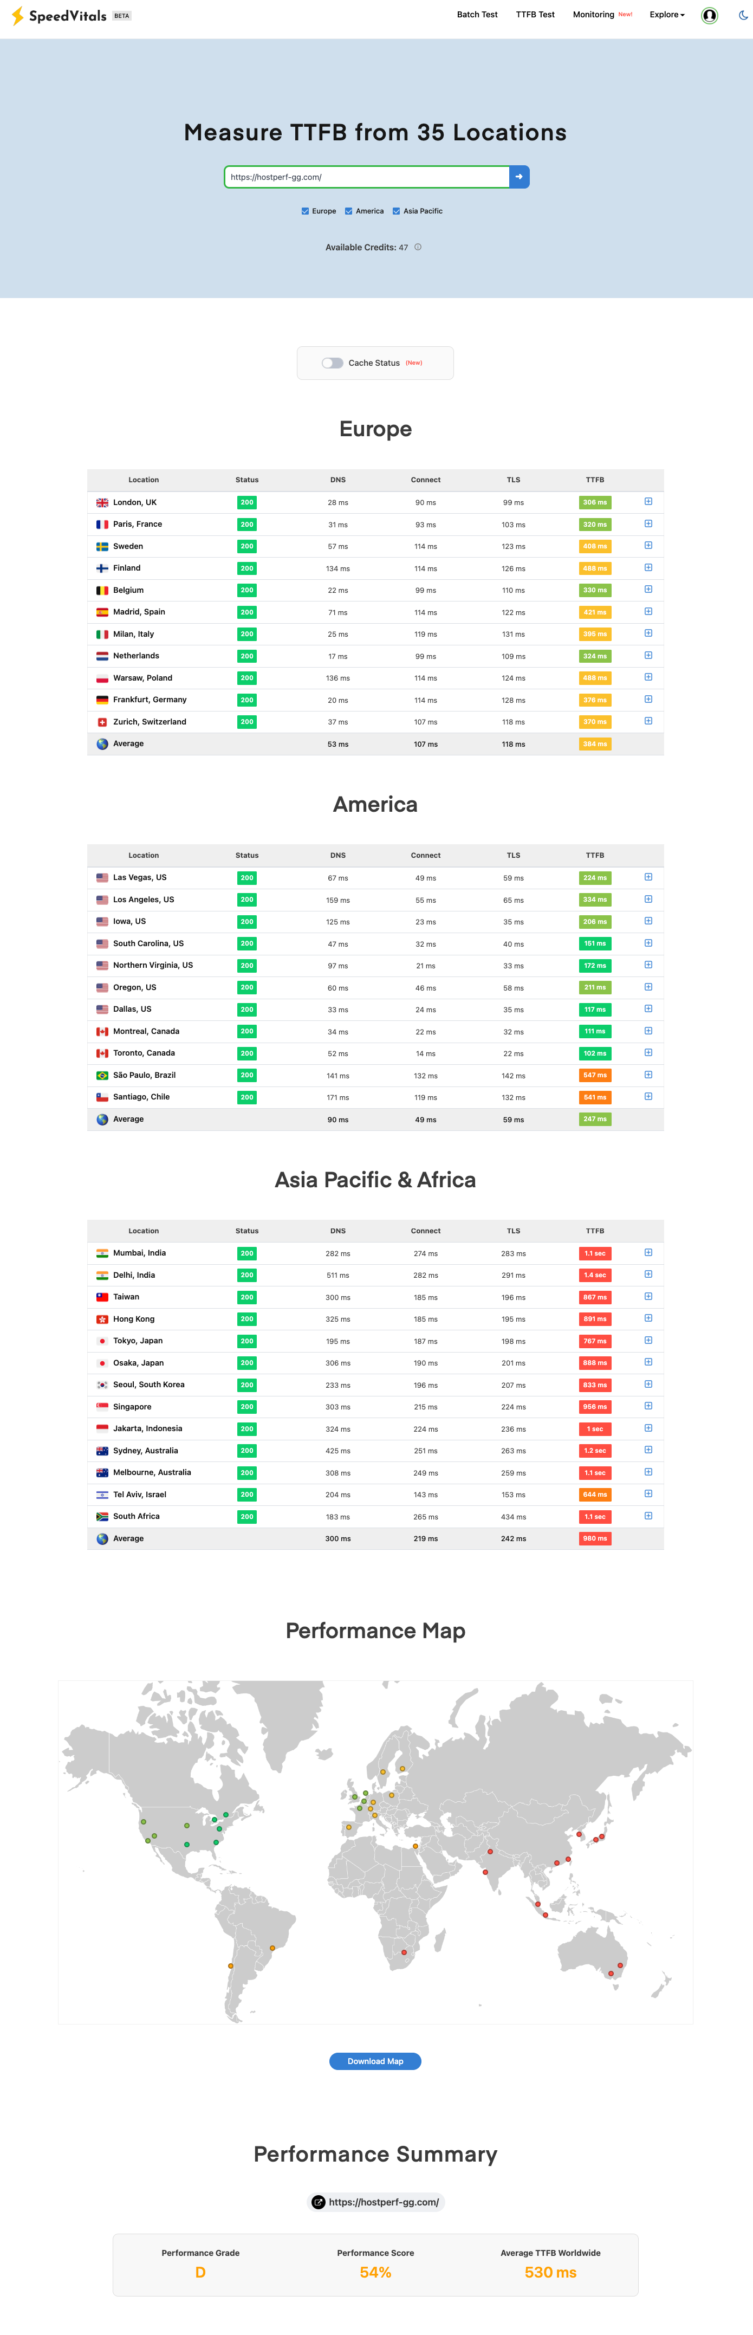Image resolution: width=753 pixels, height=2335 pixels.
Task: Expand South Africa row details
Action: click(x=648, y=1516)
